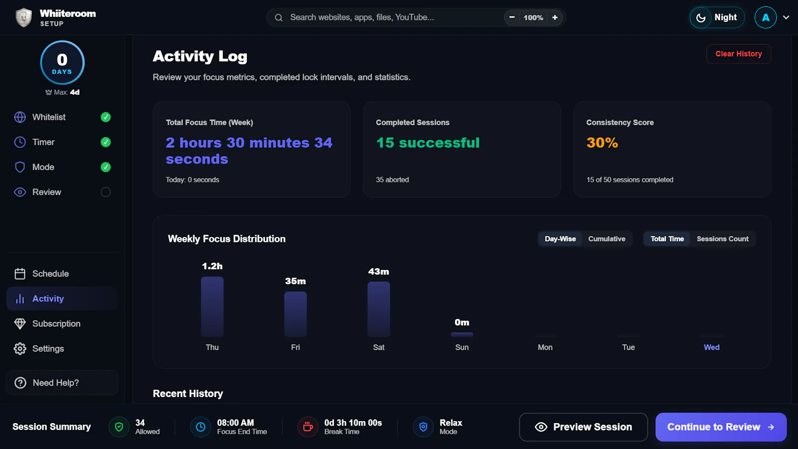Open the Subscription page
Image resolution: width=798 pixels, height=449 pixels.
click(x=62, y=324)
